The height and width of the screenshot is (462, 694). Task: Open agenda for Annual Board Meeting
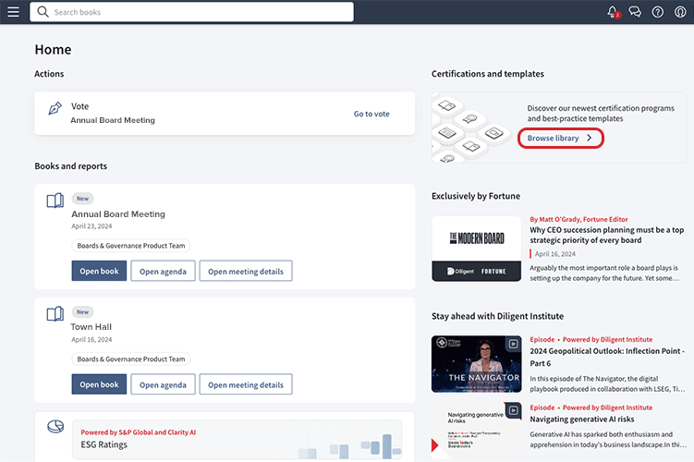click(163, 271)
